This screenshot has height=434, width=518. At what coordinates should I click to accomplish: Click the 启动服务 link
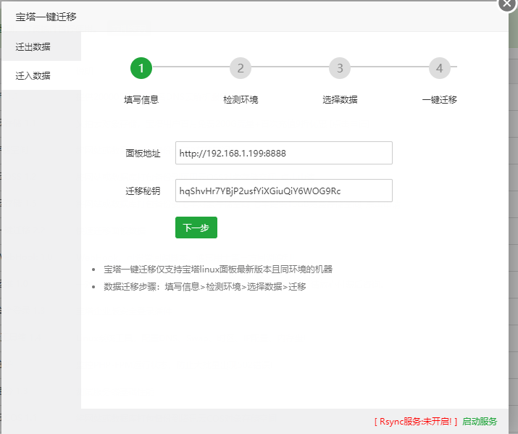tap(480, 422)
